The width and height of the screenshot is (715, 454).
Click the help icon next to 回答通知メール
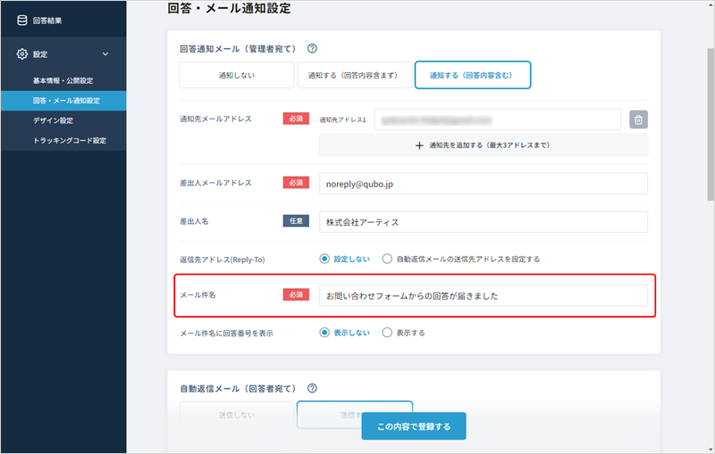pos(313,49)
